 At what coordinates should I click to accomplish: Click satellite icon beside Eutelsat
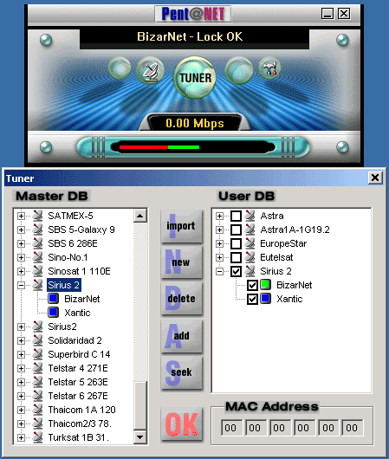point(250,257)
